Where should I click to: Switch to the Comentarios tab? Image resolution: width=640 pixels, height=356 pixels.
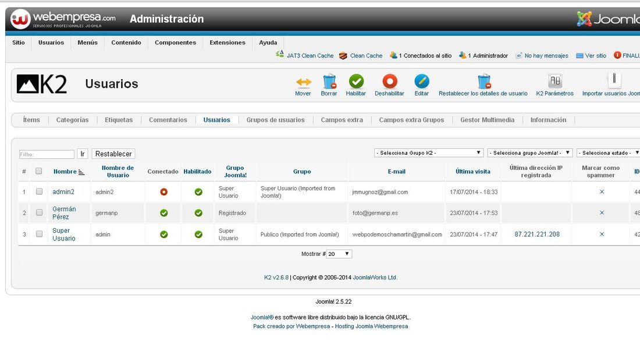pyautogui.click(x=168, y=120)
